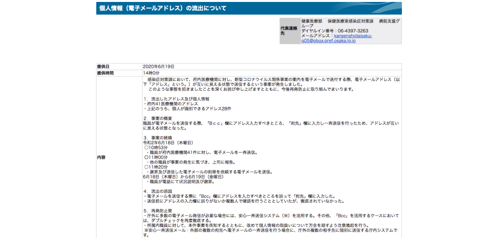Click the line mentioning アドレス28件
The width and height of the screenshot is (492, 238).
[187, 108]
